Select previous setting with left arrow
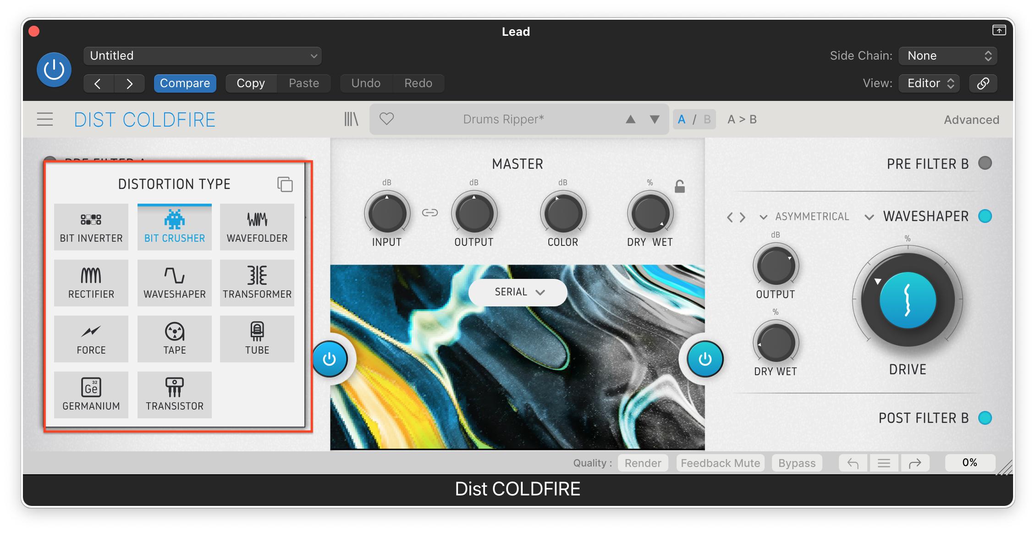 point(98,83)
